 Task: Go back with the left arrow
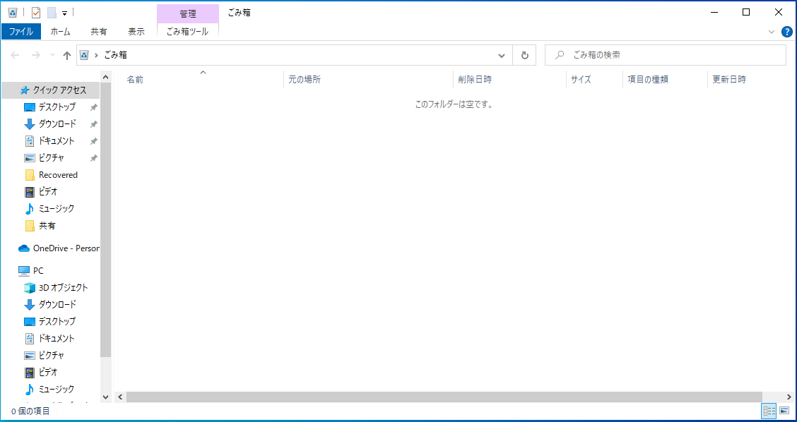pos(16,55)
